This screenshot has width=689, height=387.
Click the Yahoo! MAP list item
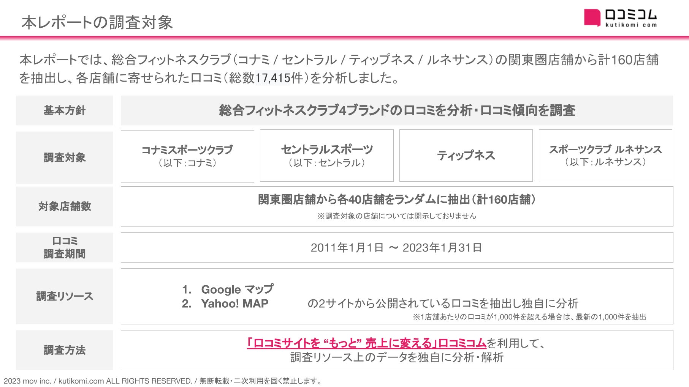pos(235,304)
